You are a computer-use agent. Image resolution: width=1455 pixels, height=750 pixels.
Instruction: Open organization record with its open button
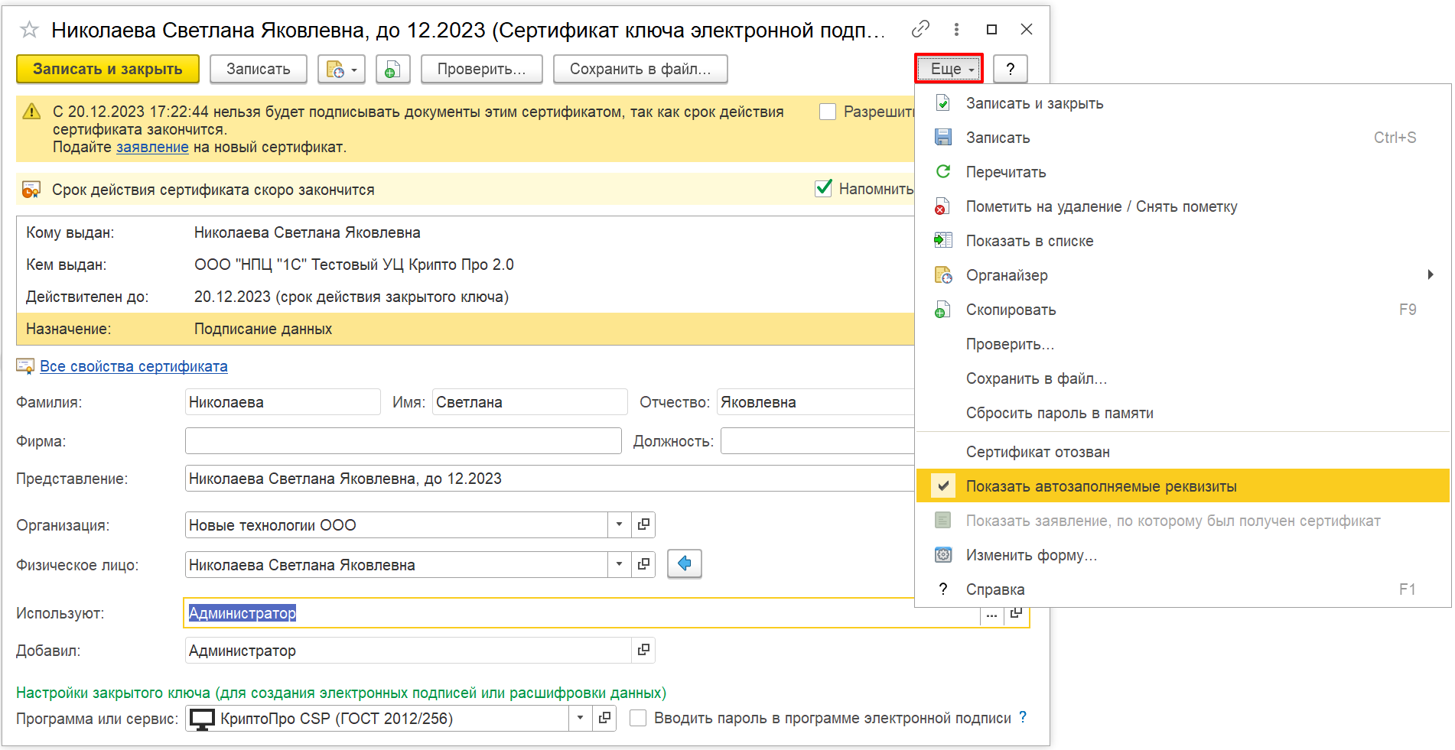643,524
